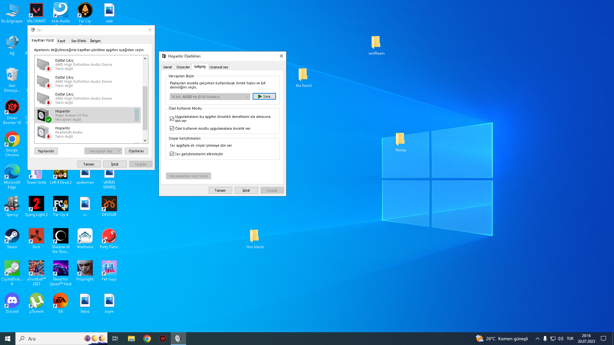This screenshot has width=614, height=345.
Task: Open CrystalDisk 8 desktop shortcut
Action: (12, 273)
